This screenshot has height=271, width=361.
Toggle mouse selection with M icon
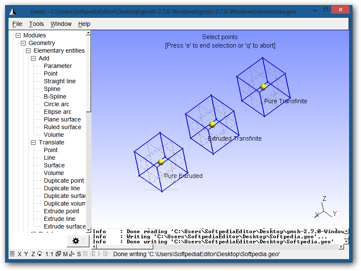click(x=65, y=254)
